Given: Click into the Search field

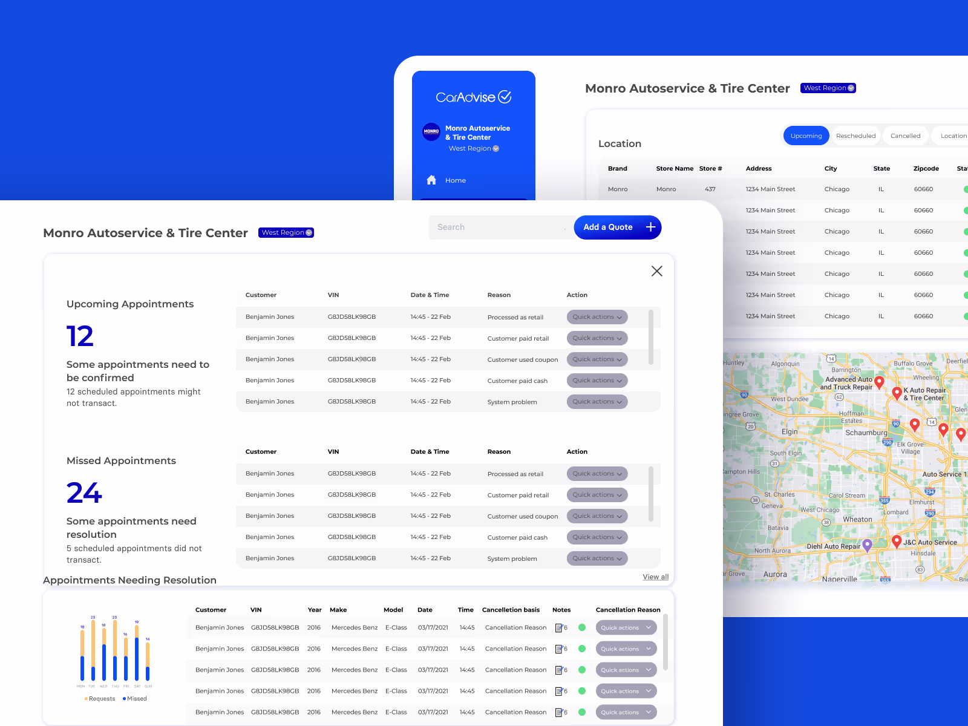Looking at the screenshot, I should click(501, 227).
